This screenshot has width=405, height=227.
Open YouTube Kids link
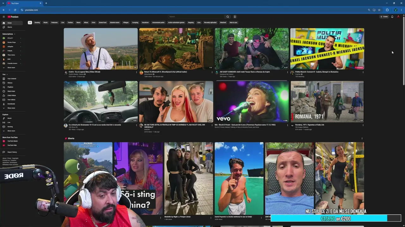tap(12, 145)
